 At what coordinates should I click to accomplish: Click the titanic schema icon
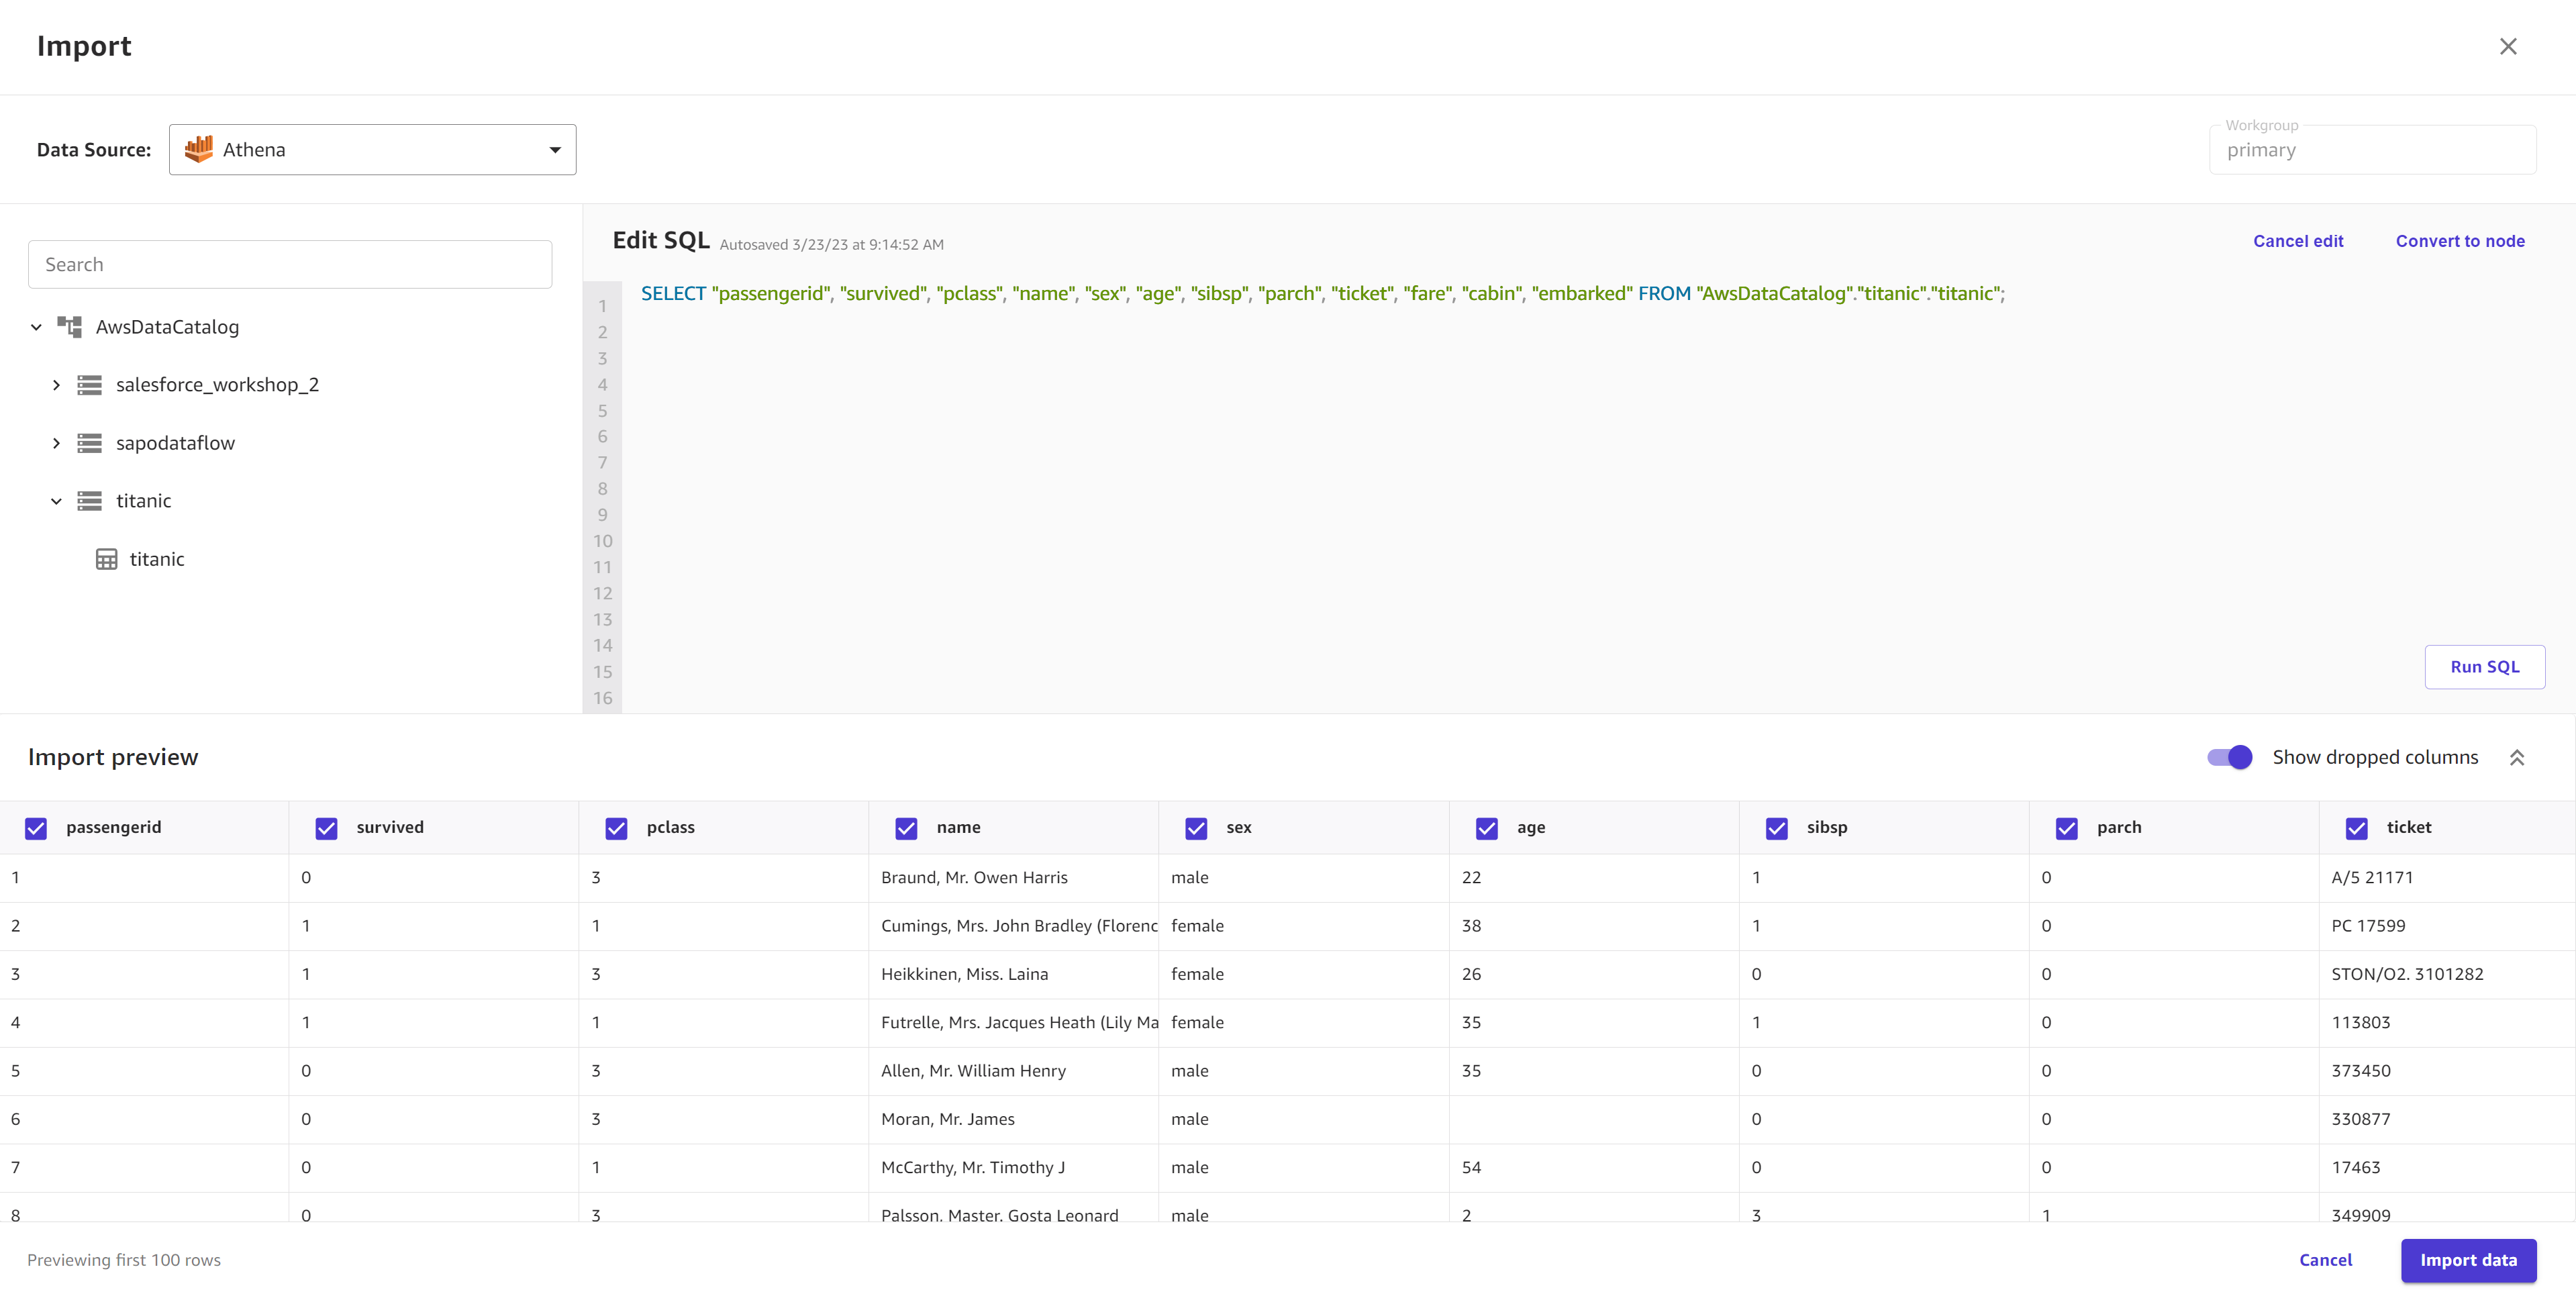coord(89,500)
